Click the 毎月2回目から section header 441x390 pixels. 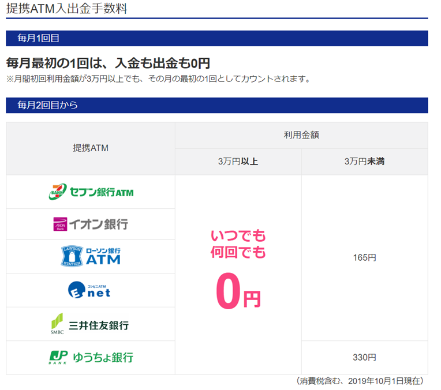(x=217, y=105)
